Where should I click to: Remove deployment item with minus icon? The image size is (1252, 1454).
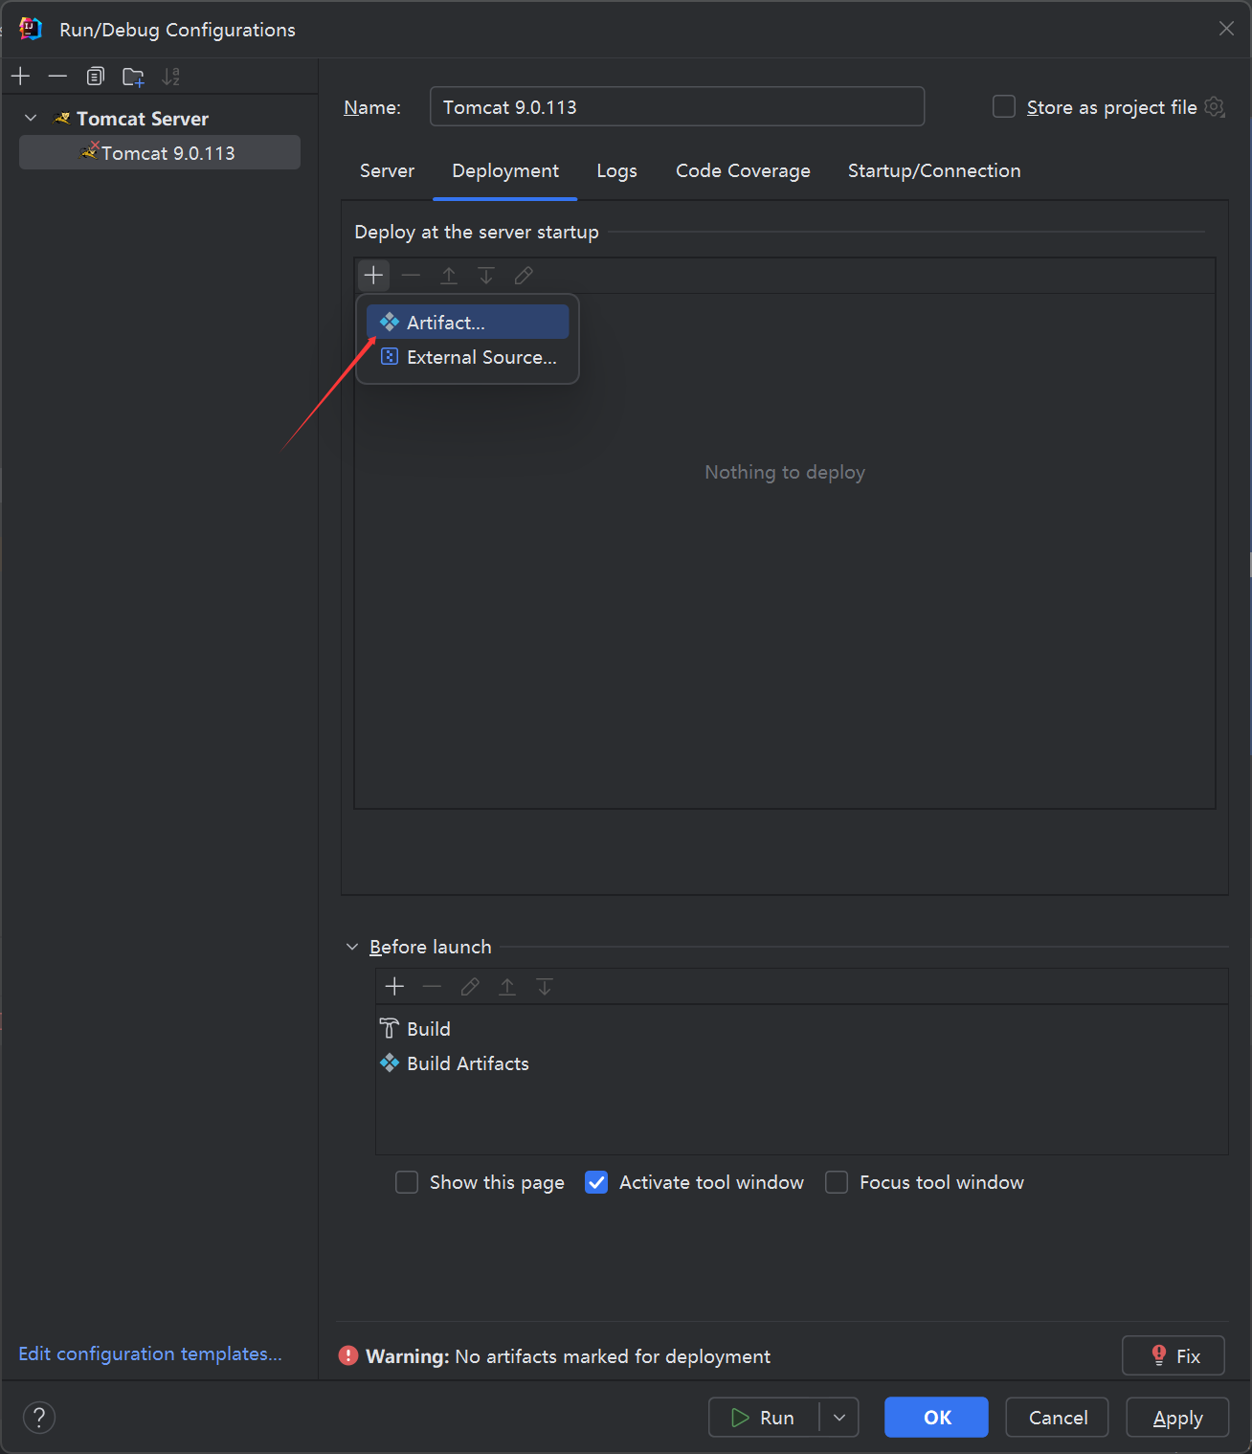pos(411,276)
